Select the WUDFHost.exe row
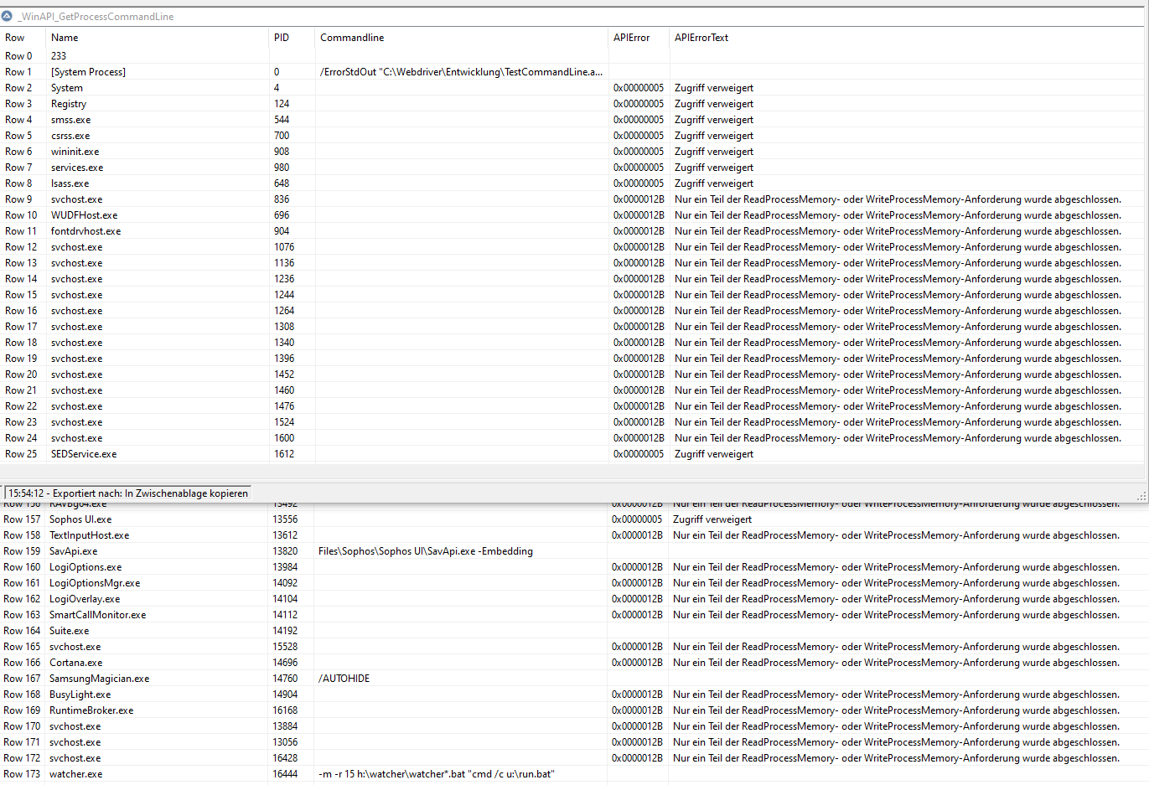This screenshot has height=785, width=1149. [x=84, y=215]
